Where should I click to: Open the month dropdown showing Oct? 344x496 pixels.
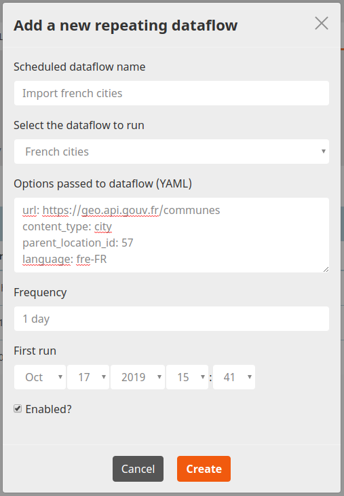point(40,377)
